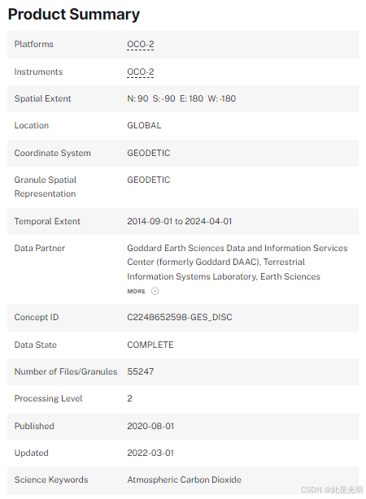Click the Product Summary heading

click(74, 15)
